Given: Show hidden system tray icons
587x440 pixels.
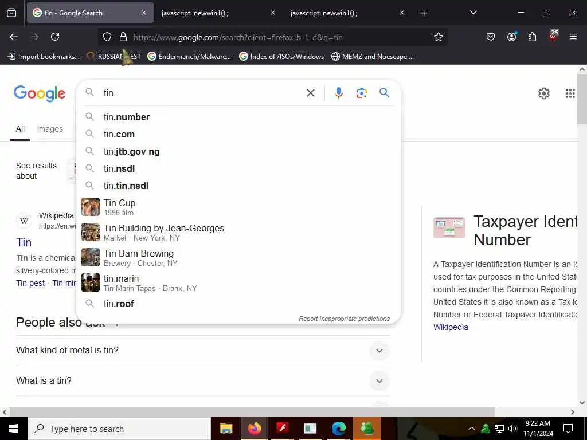Looking at the screenshot, I should pos(472,429).
